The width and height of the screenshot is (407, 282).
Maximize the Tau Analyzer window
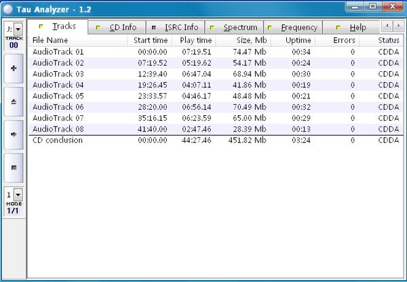click(x=372, y=7)
